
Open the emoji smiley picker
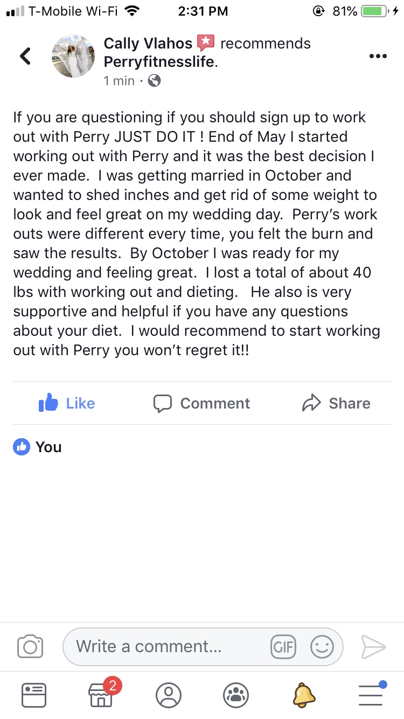tap(322, 646)
